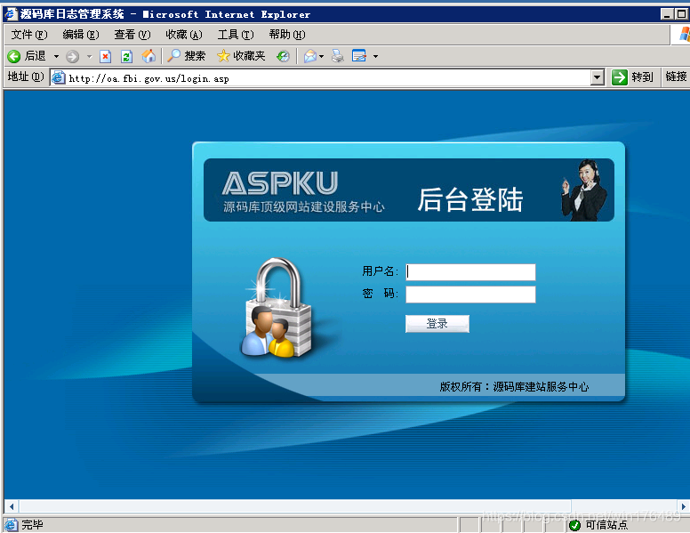
Task: Click the padlock with users image
Action: pos(277,309)
